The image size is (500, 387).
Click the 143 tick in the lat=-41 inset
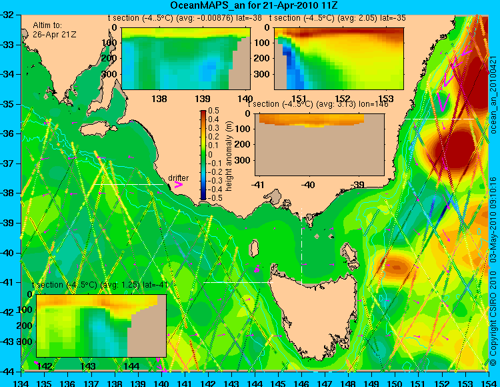88,366
